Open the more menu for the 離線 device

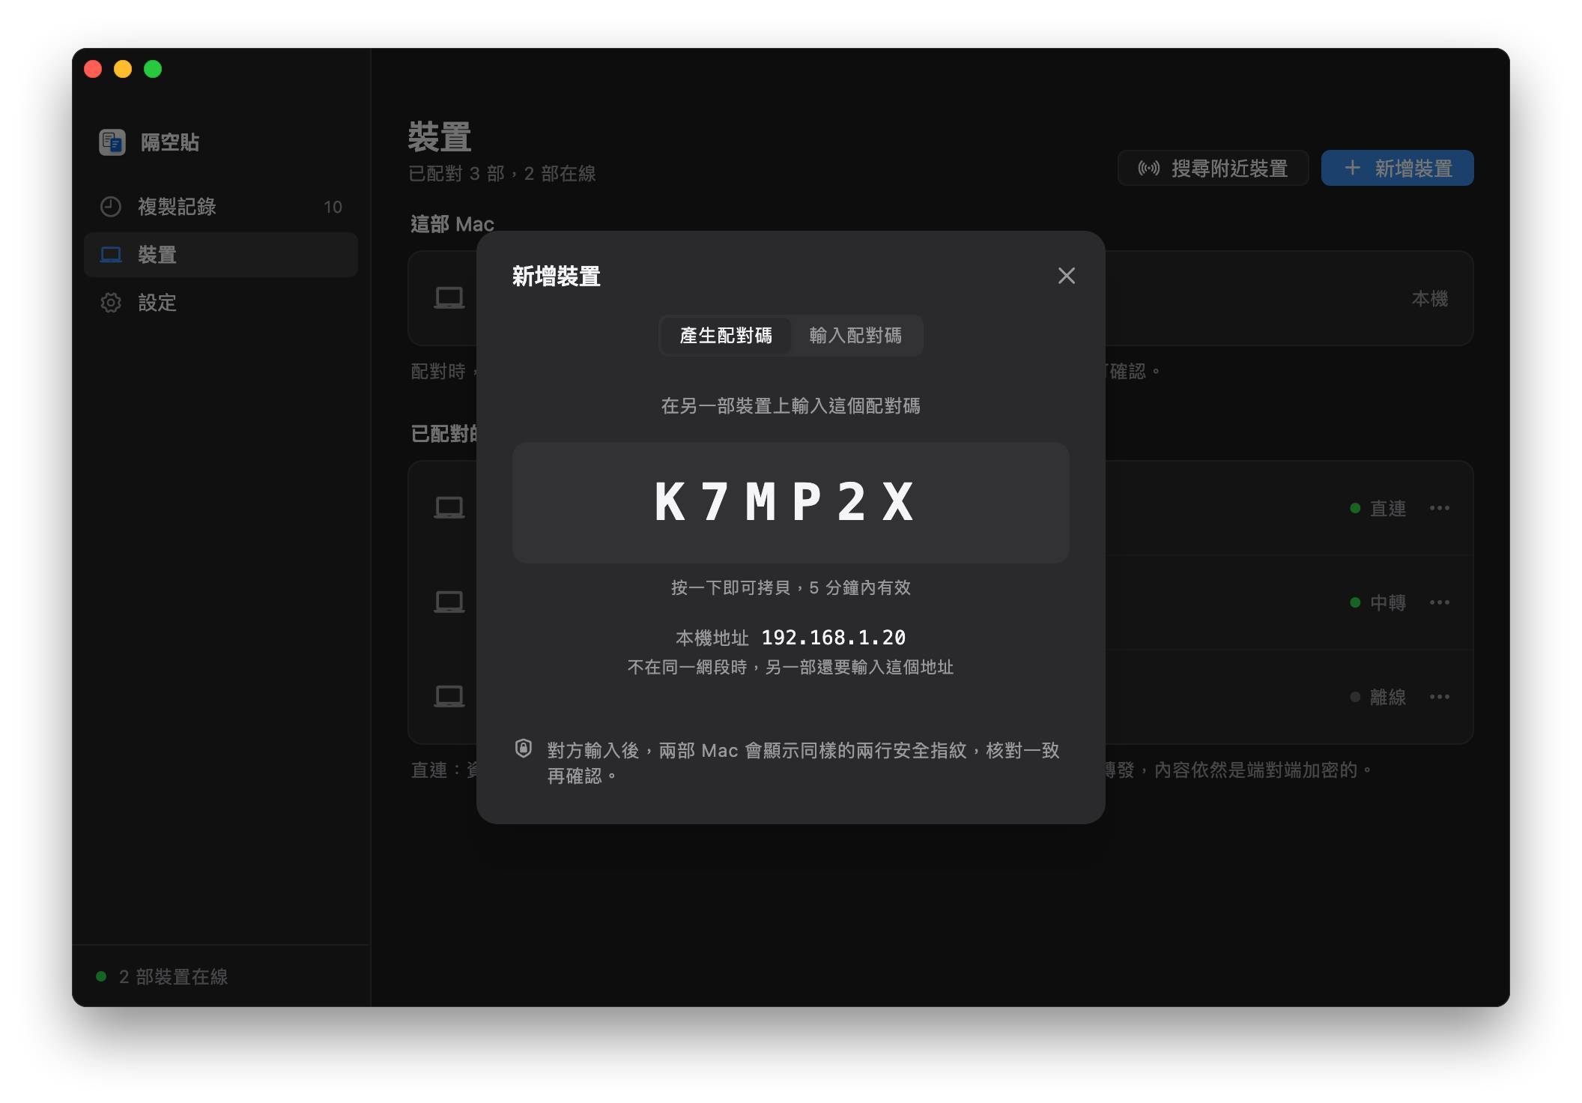(1439, 697)
